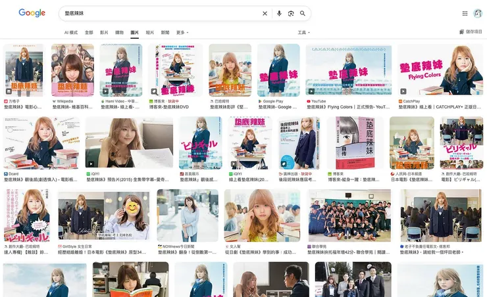Open link 博客來-墊底辣妹DVD

click(x=168, y=107)
